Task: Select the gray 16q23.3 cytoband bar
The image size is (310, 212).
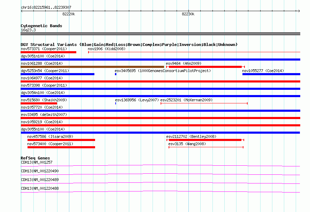Action: point(160,34)
